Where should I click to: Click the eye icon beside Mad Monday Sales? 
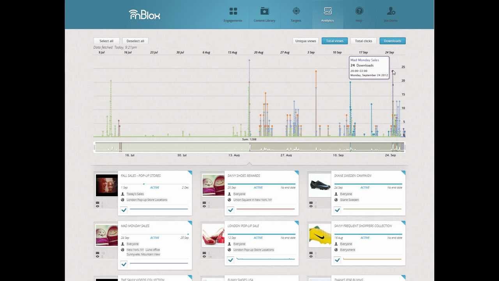point(97,256)
